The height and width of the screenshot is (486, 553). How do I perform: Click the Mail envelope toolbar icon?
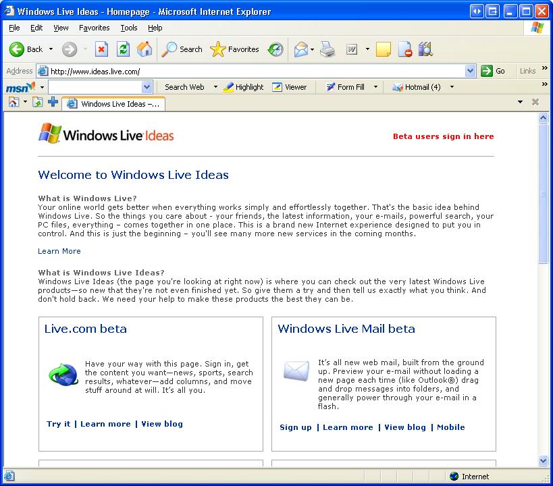click(301, 49)
